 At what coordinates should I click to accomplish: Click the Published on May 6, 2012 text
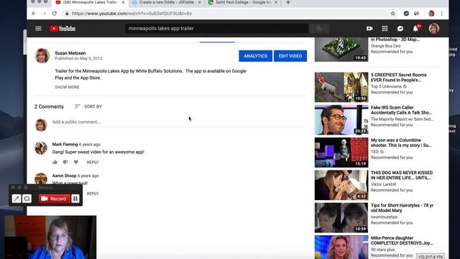pyautogui.click(x=78, y=58)
